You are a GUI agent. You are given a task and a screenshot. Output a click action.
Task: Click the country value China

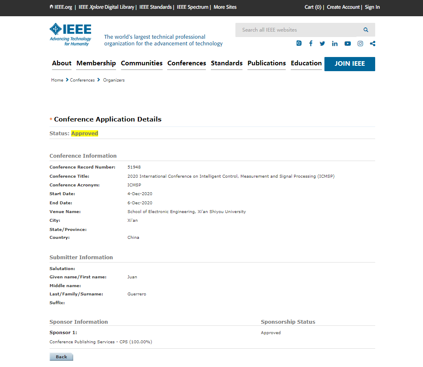click(133, 238)
